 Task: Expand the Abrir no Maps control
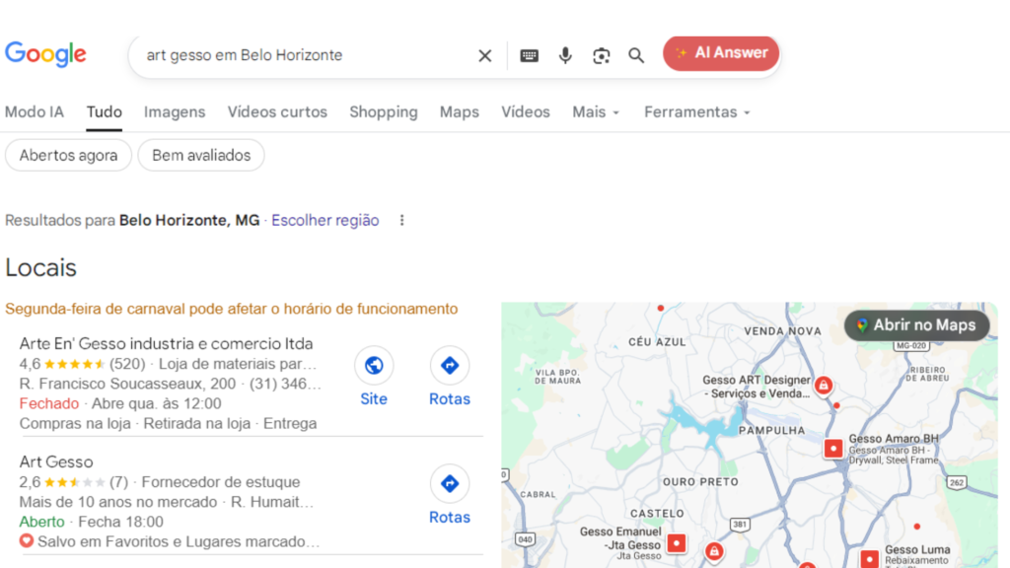point(916,325)
